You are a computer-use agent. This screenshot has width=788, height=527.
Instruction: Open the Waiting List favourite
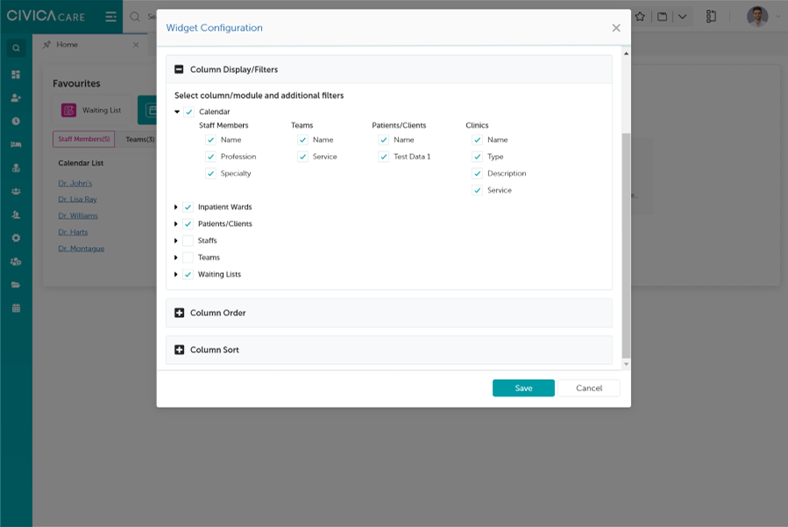coord(91,110)
